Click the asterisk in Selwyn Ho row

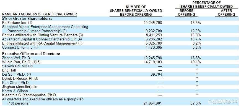coord(197,66)
